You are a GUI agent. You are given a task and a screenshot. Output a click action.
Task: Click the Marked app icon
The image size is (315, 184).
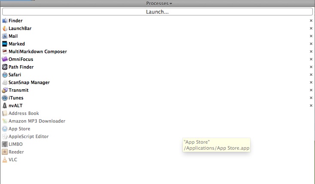pos(5,44)
